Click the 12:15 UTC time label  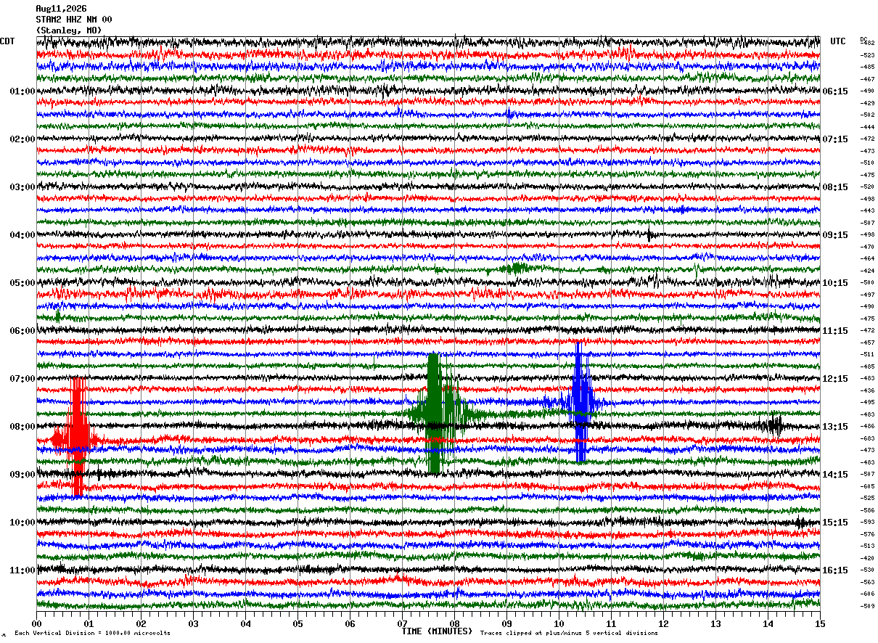835,379
